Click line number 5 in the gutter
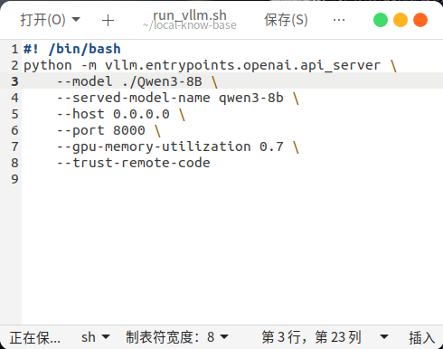Screen dimensions: 443x349 coord(14,114)
